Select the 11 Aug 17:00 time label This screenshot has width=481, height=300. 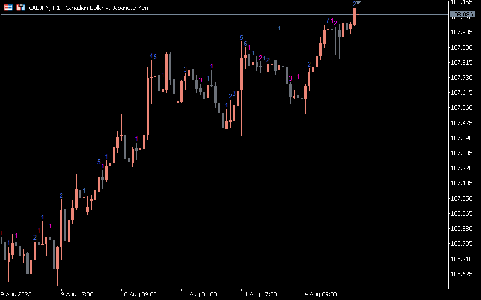point(259,294)
